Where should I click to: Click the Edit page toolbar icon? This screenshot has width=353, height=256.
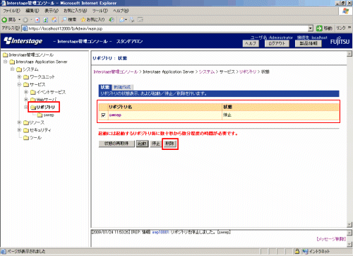pyautogui.click(x=140, y=20)
